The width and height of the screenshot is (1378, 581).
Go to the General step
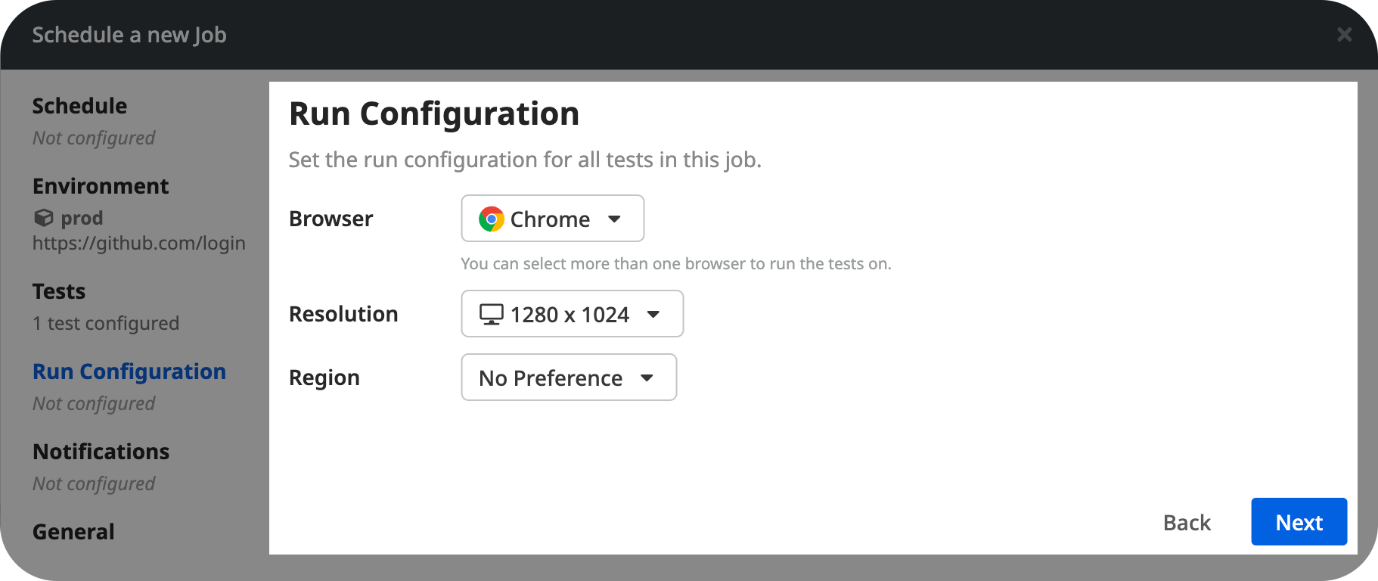tap(73, 532)
